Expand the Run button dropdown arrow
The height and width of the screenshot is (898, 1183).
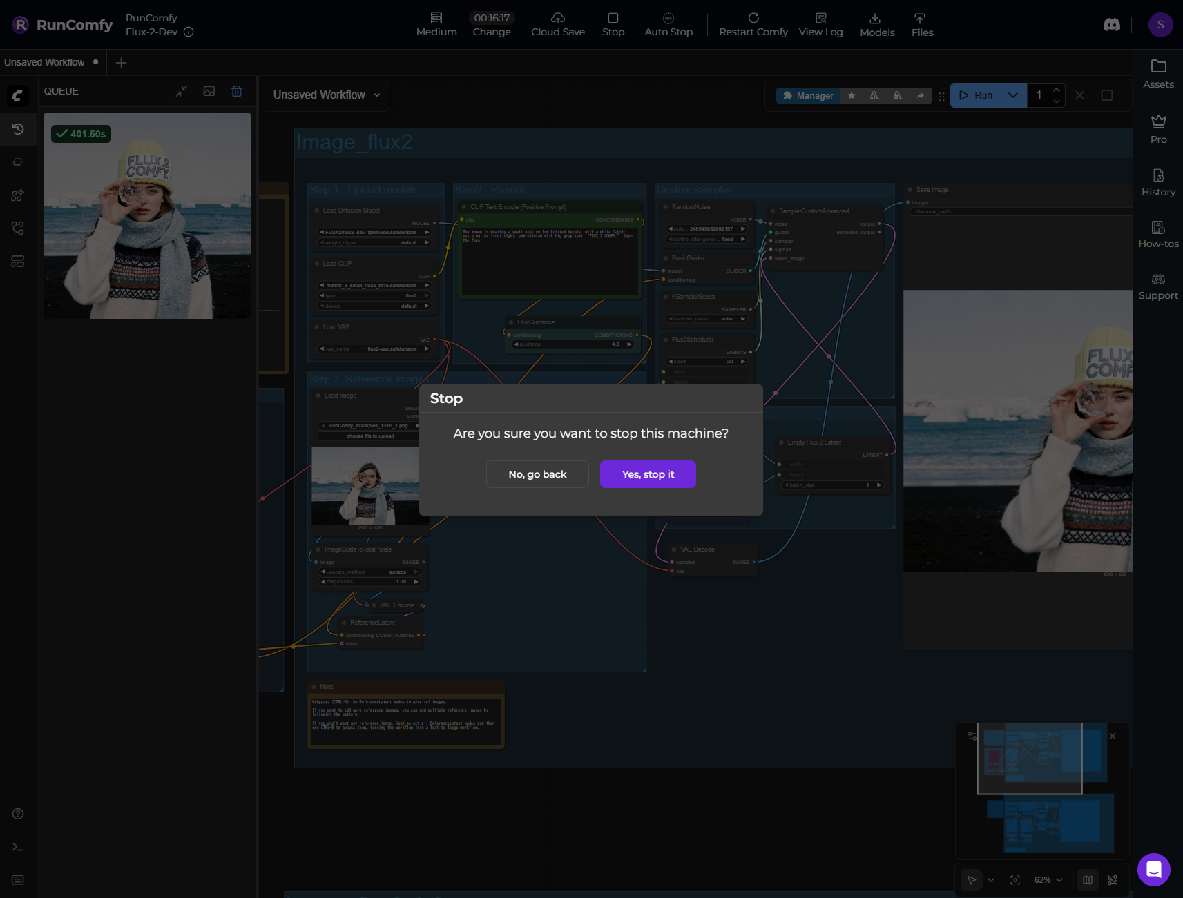[1012, 95]
